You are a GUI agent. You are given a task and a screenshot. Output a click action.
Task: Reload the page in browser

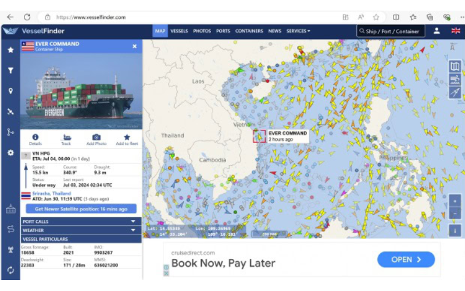[27, 17]
